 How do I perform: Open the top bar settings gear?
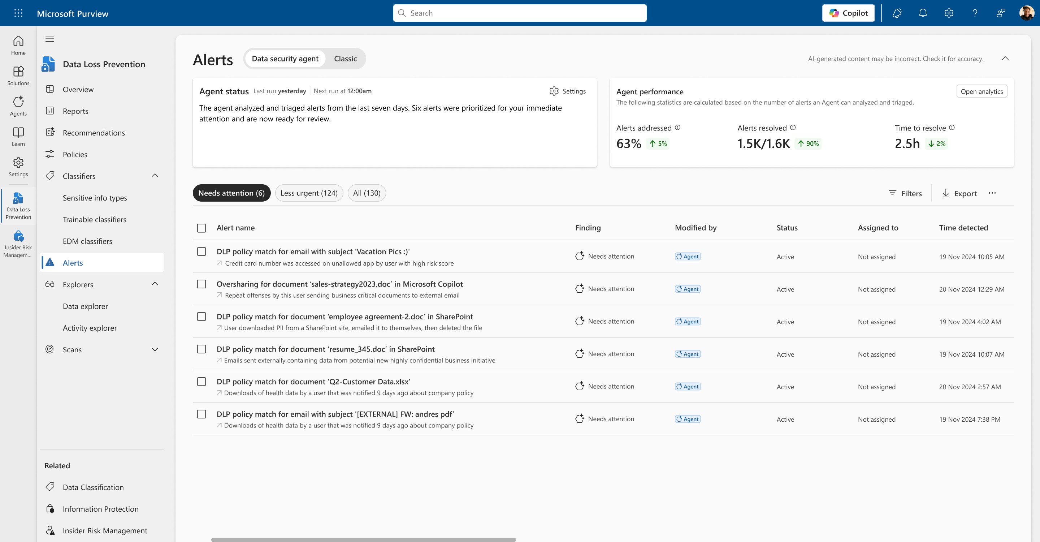(949, 13)
